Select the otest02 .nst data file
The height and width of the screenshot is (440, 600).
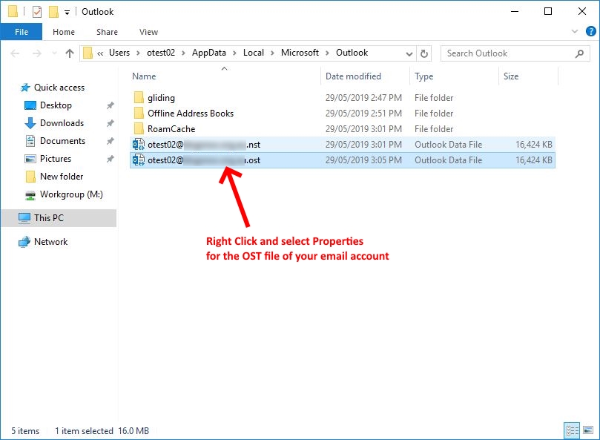point(343,145)
